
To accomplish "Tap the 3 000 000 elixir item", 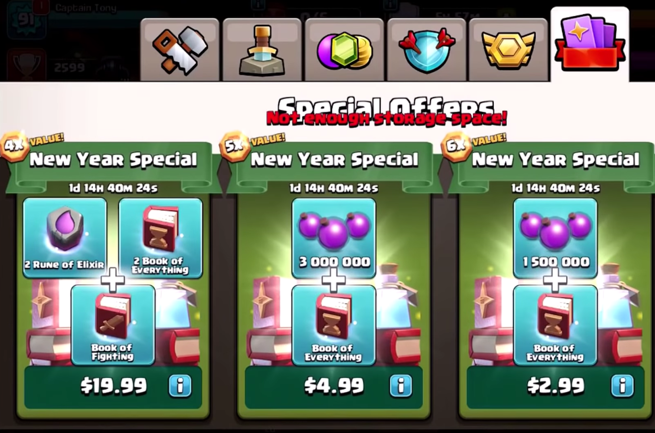I will (x=334, y=238).
